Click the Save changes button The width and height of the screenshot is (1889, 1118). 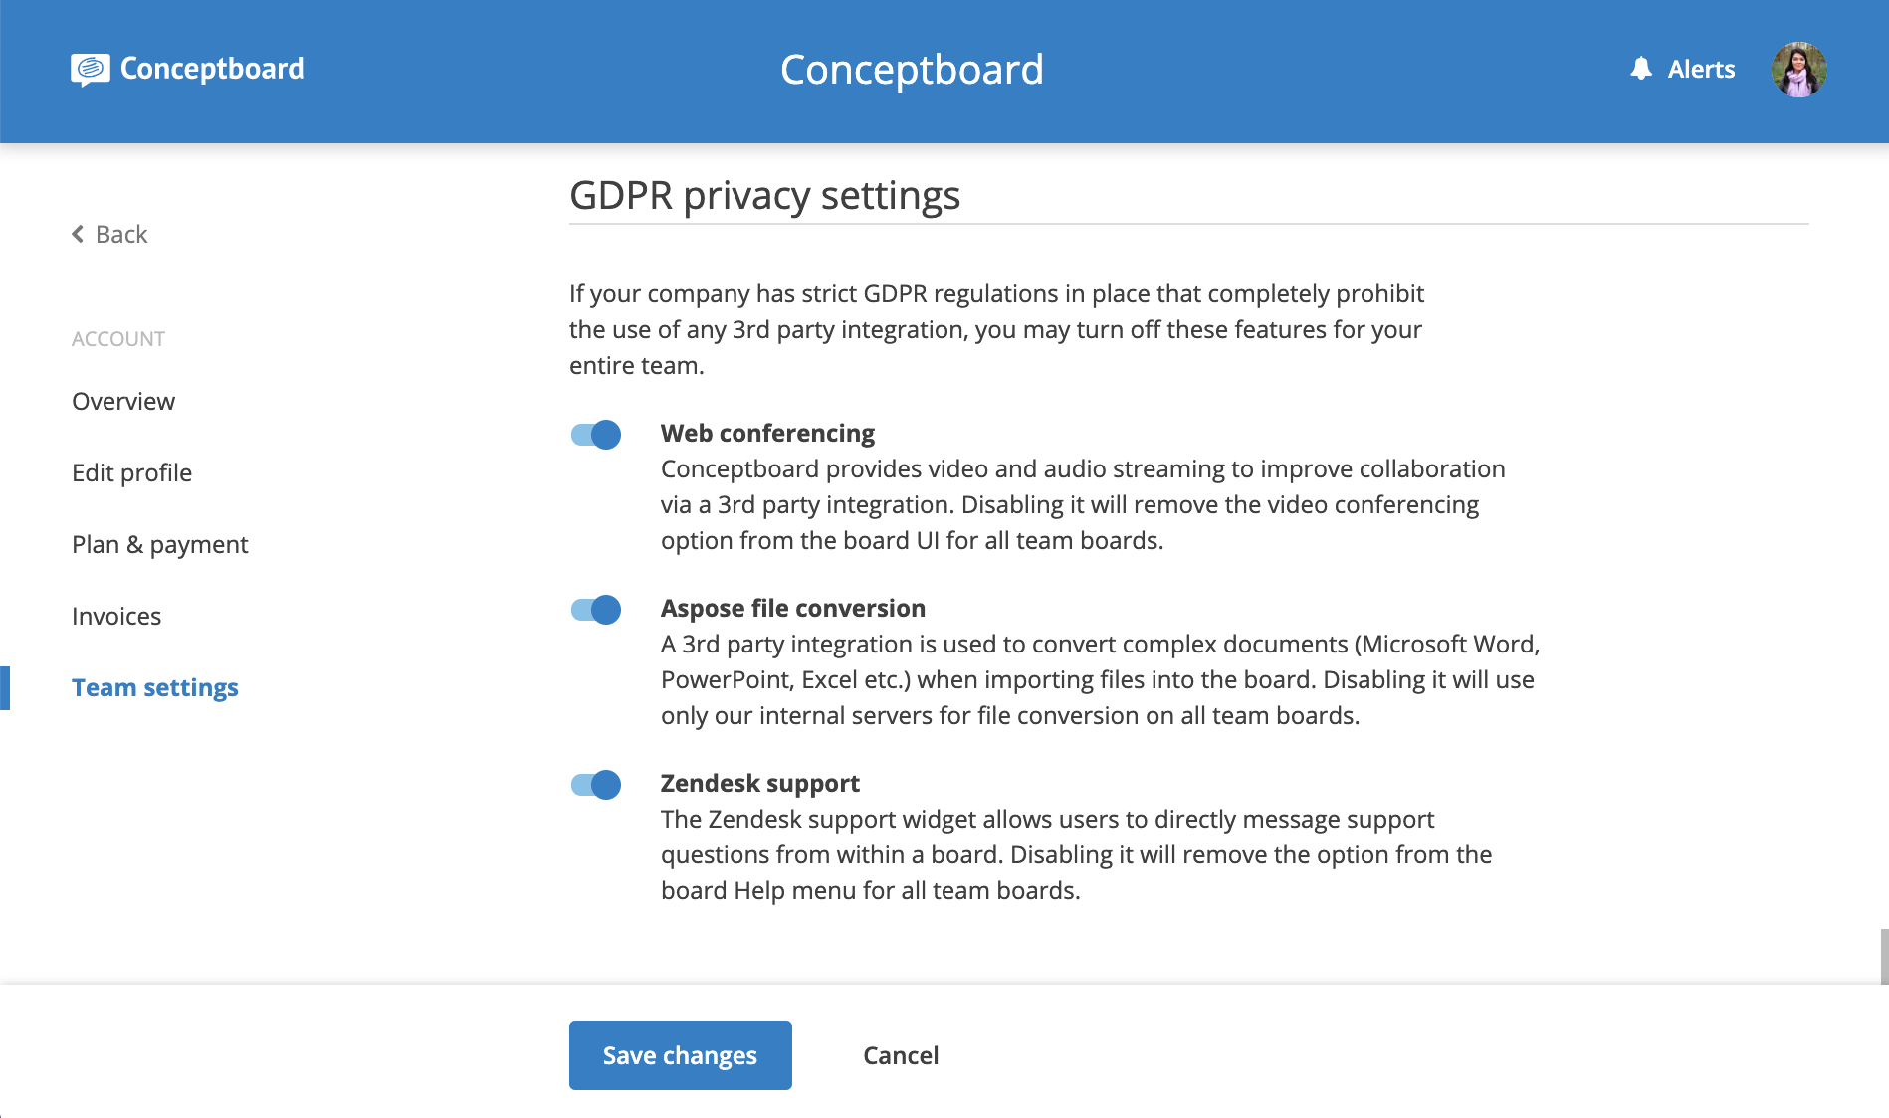pos(681,1055)
